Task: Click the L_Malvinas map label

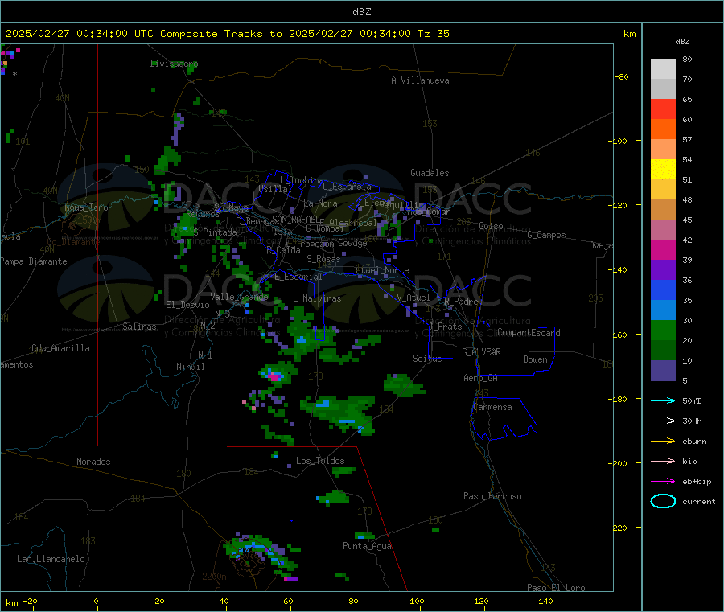Action: [x=317, y=298]
